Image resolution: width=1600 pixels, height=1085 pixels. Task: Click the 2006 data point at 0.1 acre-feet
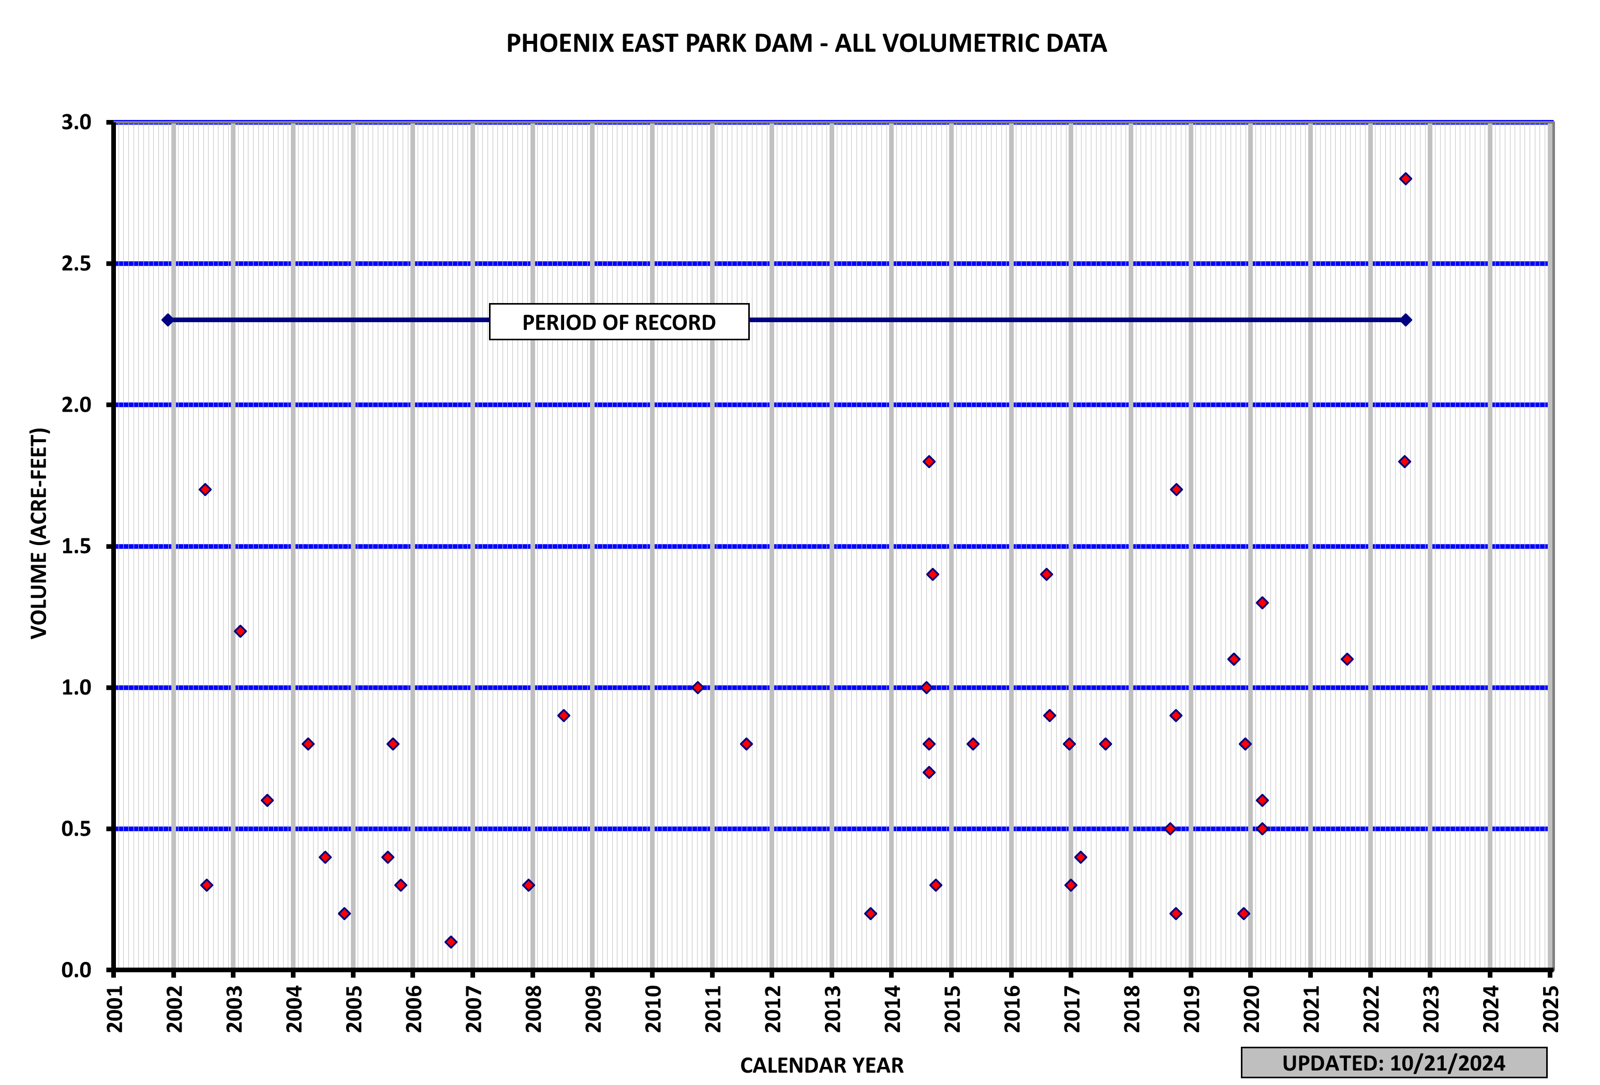451,942
